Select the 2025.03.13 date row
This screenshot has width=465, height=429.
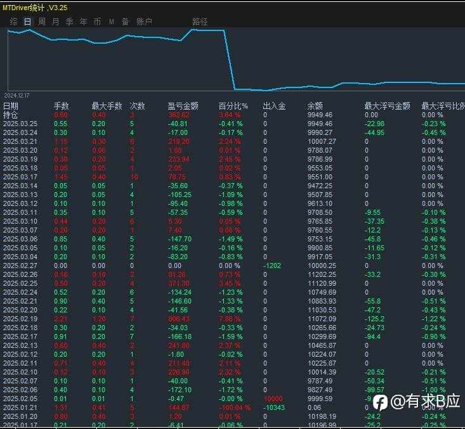(x=232, y=195)
